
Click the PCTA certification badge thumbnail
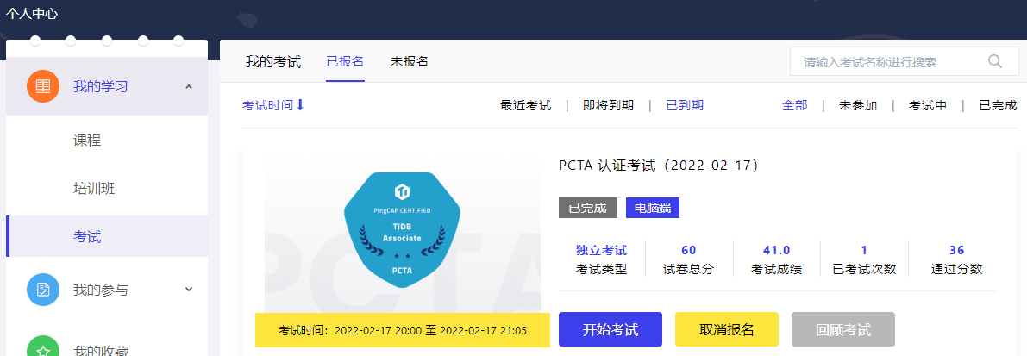402,229
